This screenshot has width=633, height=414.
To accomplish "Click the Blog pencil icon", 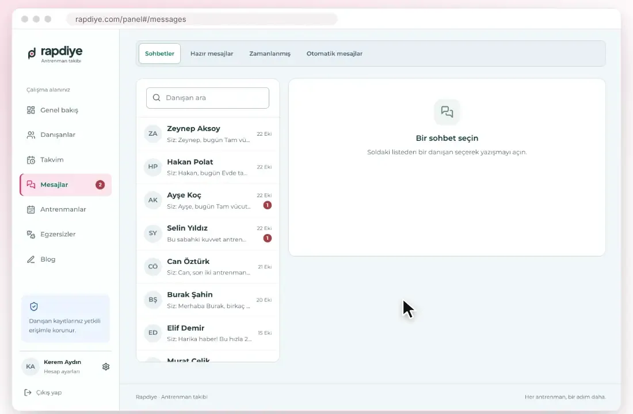I will pos(30,259).
